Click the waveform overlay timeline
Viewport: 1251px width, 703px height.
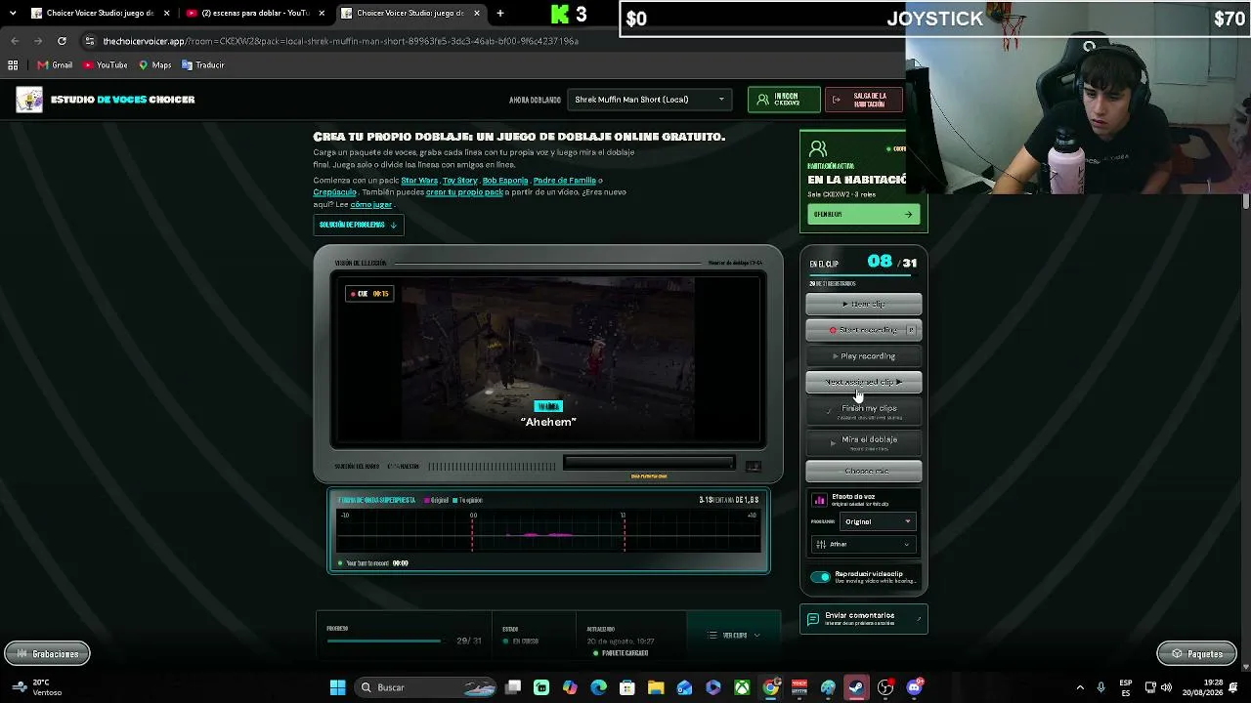tap(548, 531)
